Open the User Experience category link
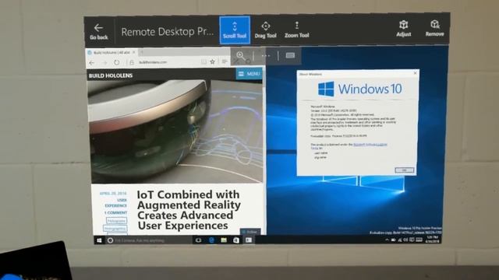 click(116, 202)
